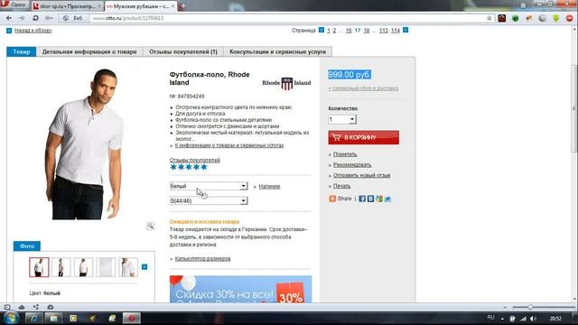Open the Калькулятор размеров link
The width and height of the screenshot is (578, 325).
click(202, 259)
